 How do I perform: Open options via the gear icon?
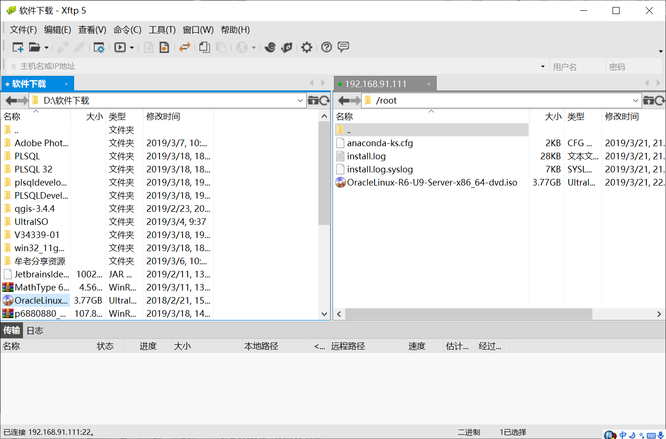coord(307,47)
